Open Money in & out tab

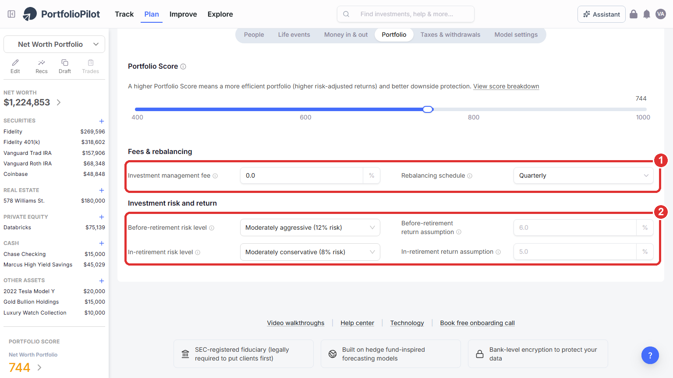(346, 35)
